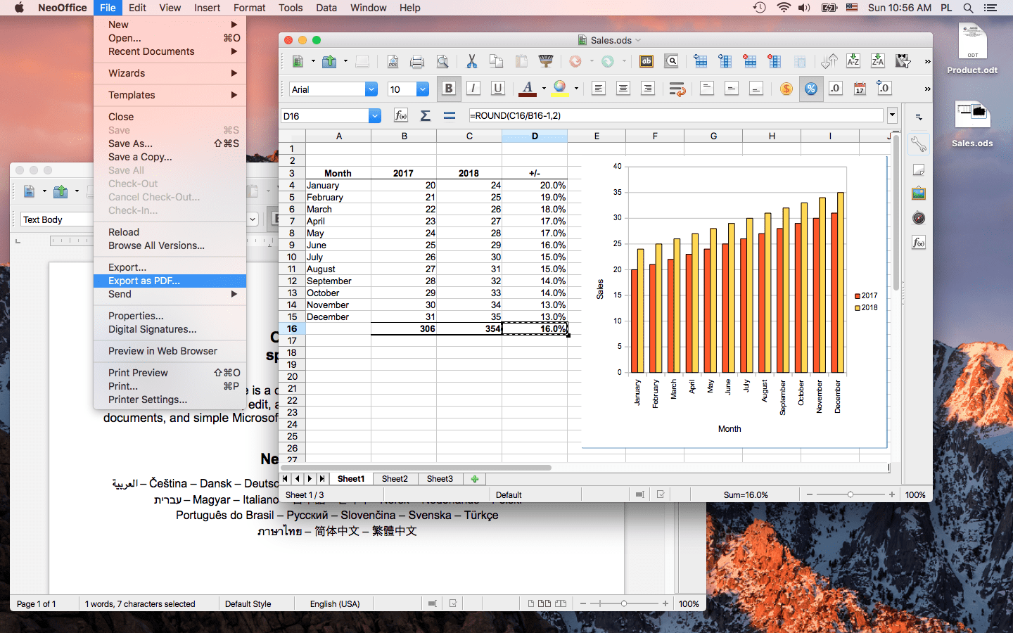Open the Gallery icon in sidebar

pos(918,193)
